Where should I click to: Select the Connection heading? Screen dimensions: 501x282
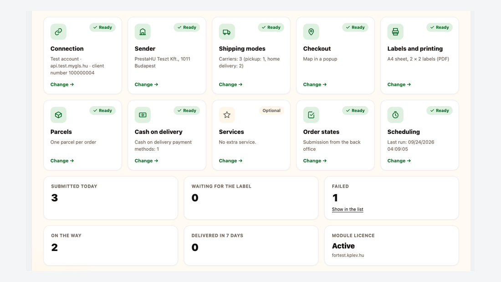coord(67,49)
